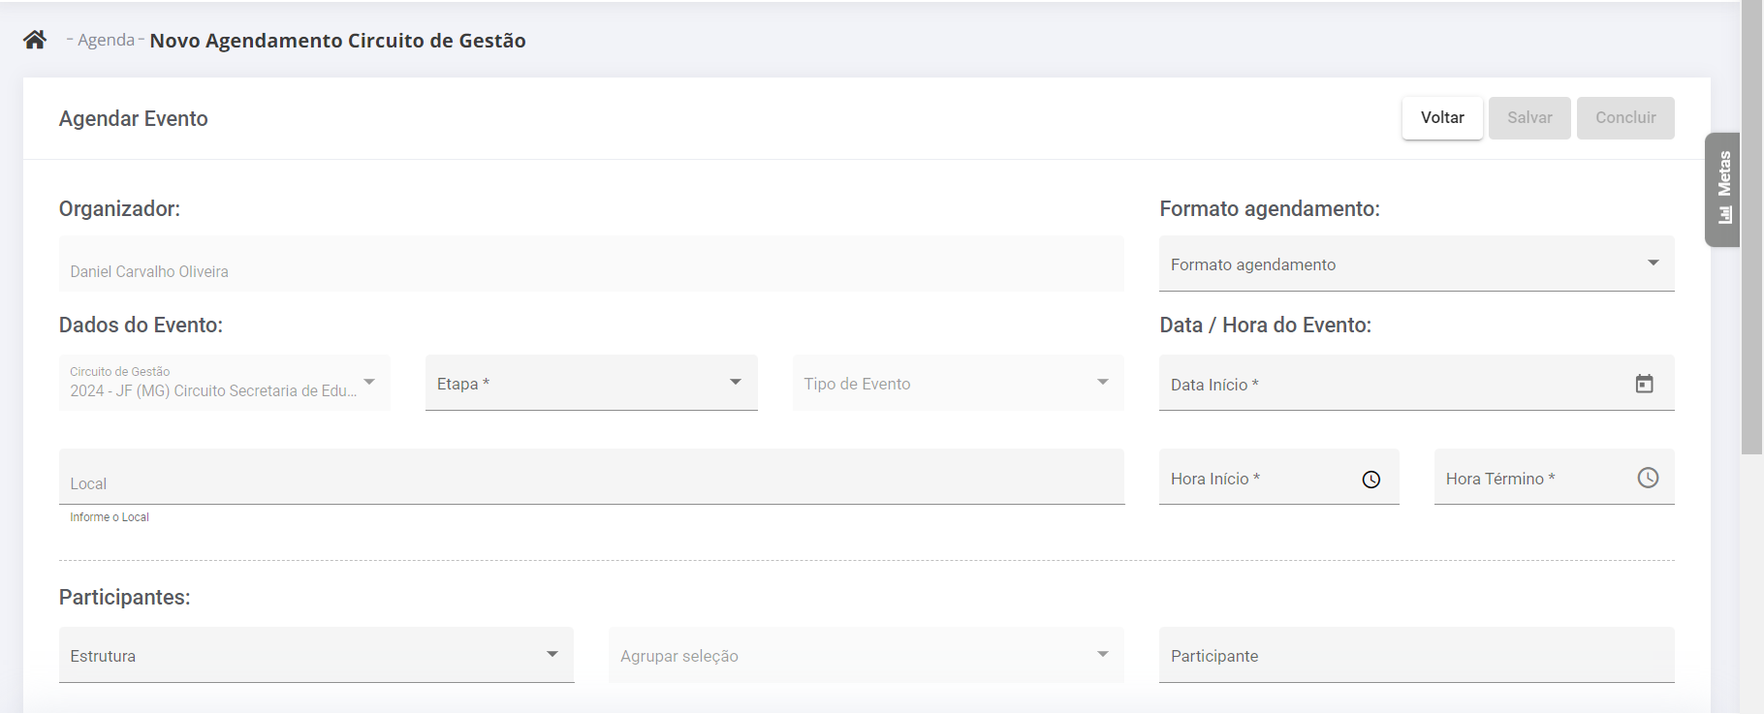The image size is (1764, 714).
Task: Open the clock picker for Hora Início
Action: 1370,479
